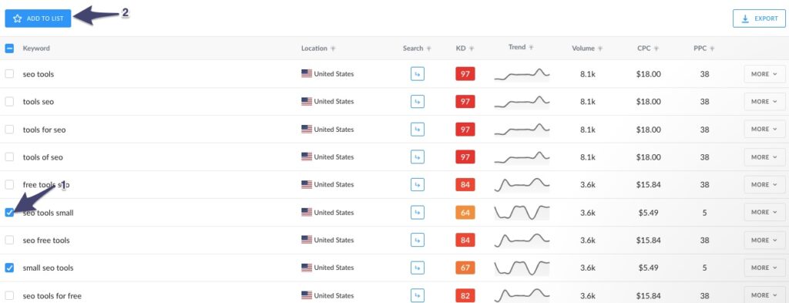Toggle the select-all checkbox in header
This screenshot has width=789, height=303.
click(x=9, y=49)
